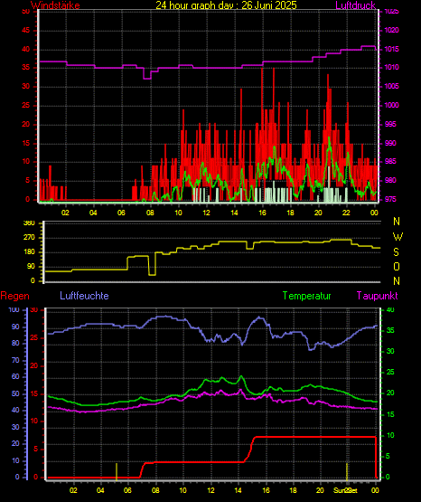Click the 995 pressure axis value
421x502 pixels.
390,124
